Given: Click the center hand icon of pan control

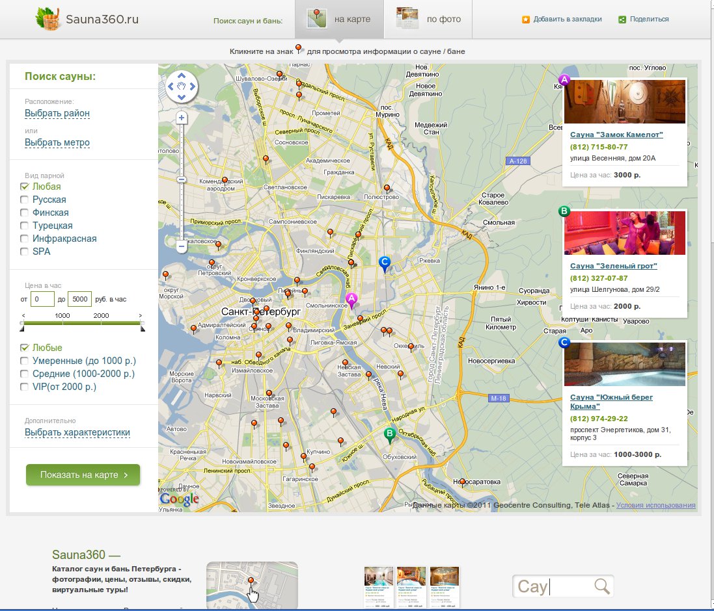Looking at the screenshot, I should 181,86.
